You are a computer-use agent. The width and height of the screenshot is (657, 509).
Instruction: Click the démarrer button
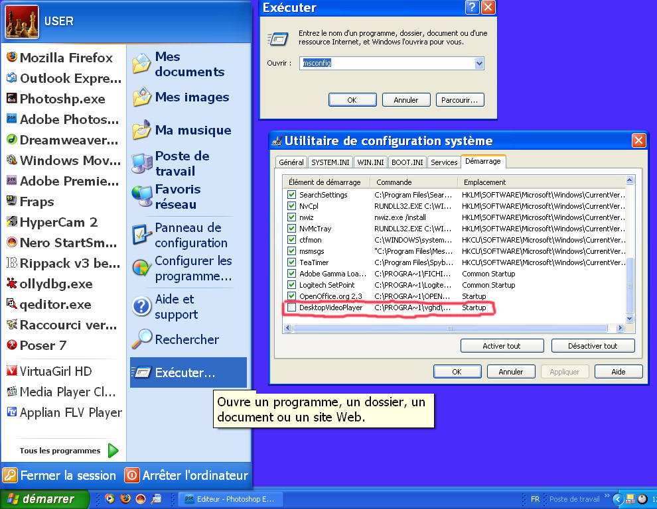[44, 499]
